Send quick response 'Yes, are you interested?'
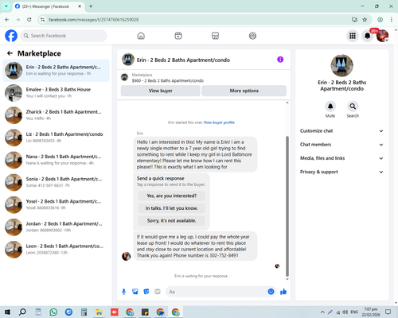This screenshot has height=318, width=398. point(172,196)
